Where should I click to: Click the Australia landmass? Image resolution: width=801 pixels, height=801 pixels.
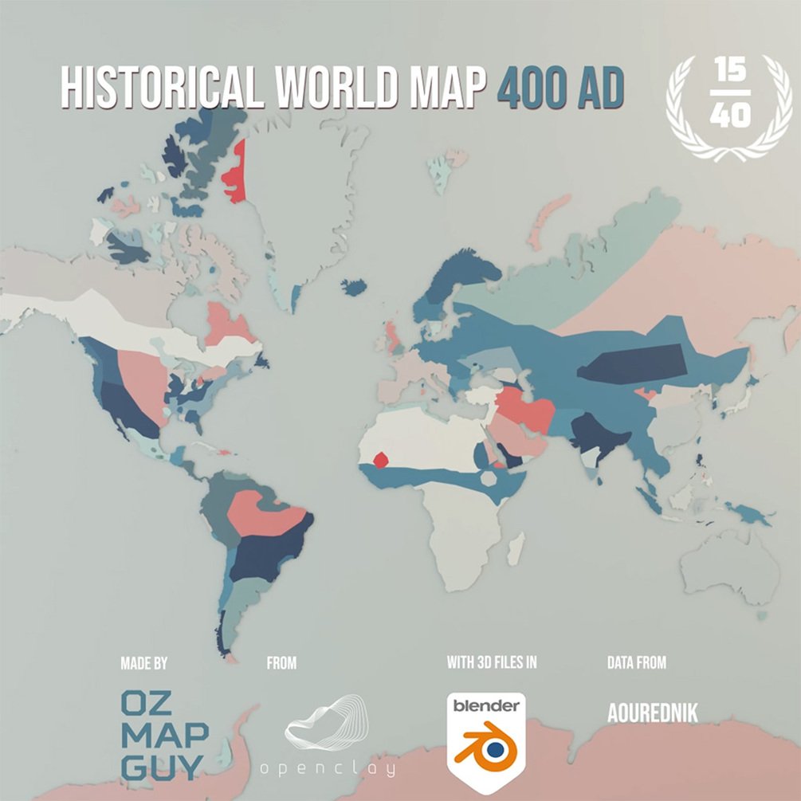click(729, 568)
